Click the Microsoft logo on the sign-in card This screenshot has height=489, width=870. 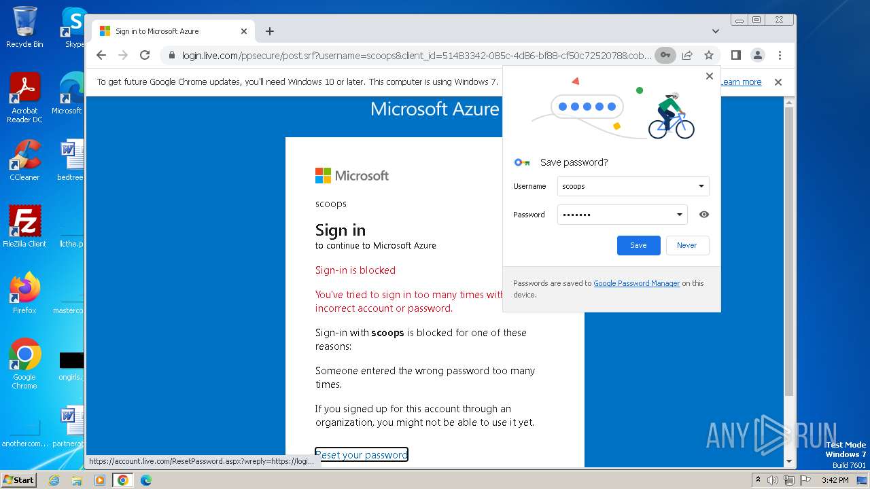pyautogui.click(x=352, y=176)
